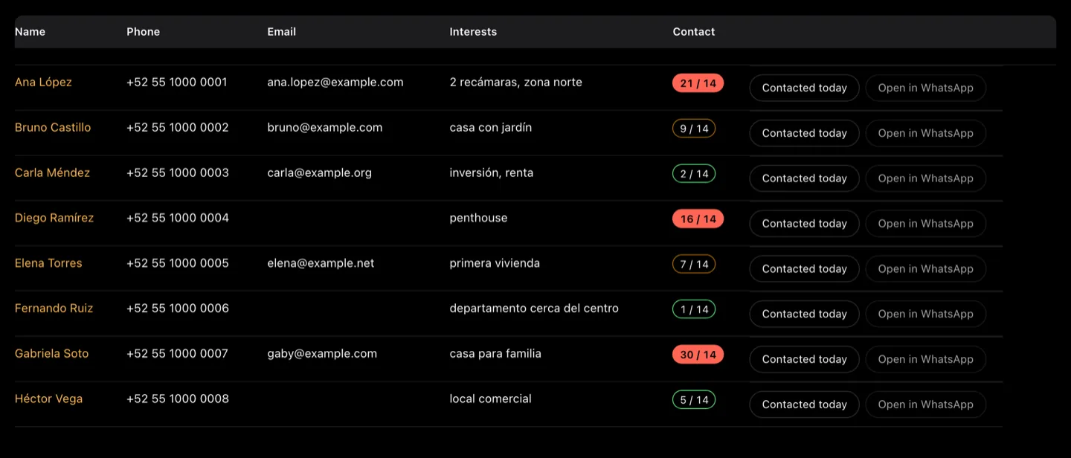Select Fernando Ruiz name link
1071x458 pixels.
click(54, 309)
